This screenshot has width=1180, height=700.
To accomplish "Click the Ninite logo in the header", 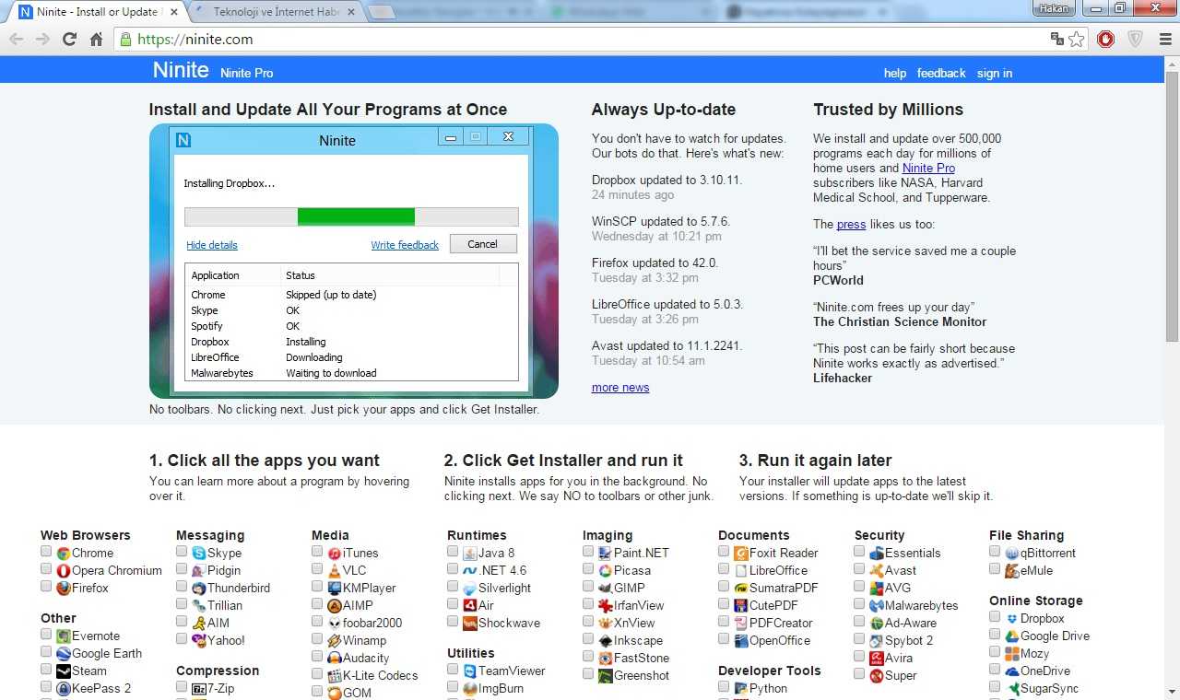I will [x=181, y=70].
